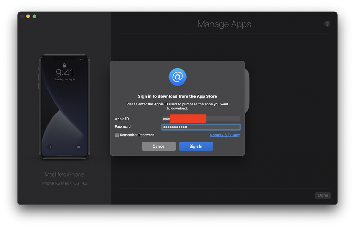Focus the Apple ID input field
Viewport: 355px width, 228px height.
click(201, 119)
